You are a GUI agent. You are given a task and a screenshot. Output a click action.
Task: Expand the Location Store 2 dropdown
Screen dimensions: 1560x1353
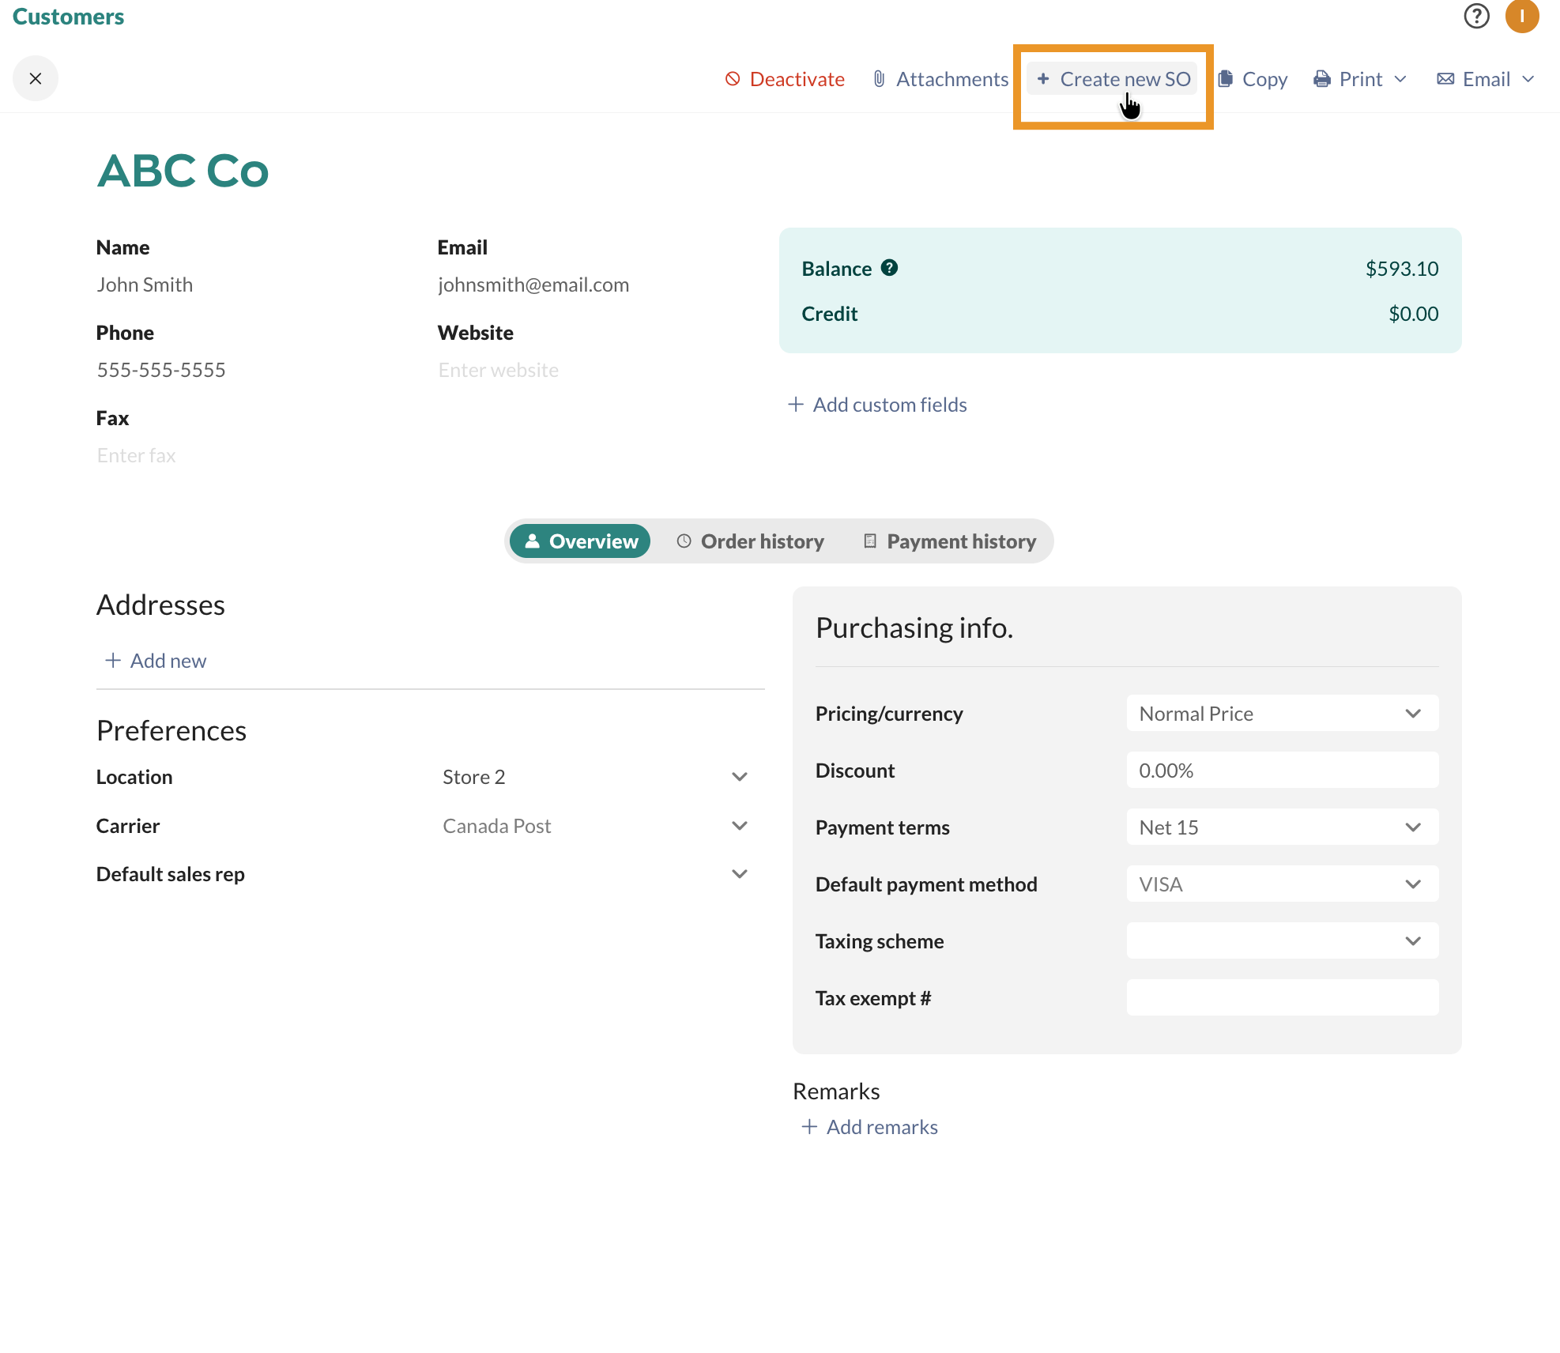pyautogui.click(x=594, y=777)
